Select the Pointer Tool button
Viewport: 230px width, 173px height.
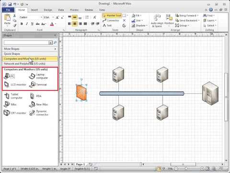pyautogui.click(x=112, y=15)
